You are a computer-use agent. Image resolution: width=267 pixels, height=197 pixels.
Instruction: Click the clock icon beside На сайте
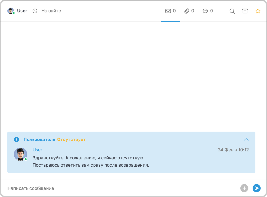(35, 11)
